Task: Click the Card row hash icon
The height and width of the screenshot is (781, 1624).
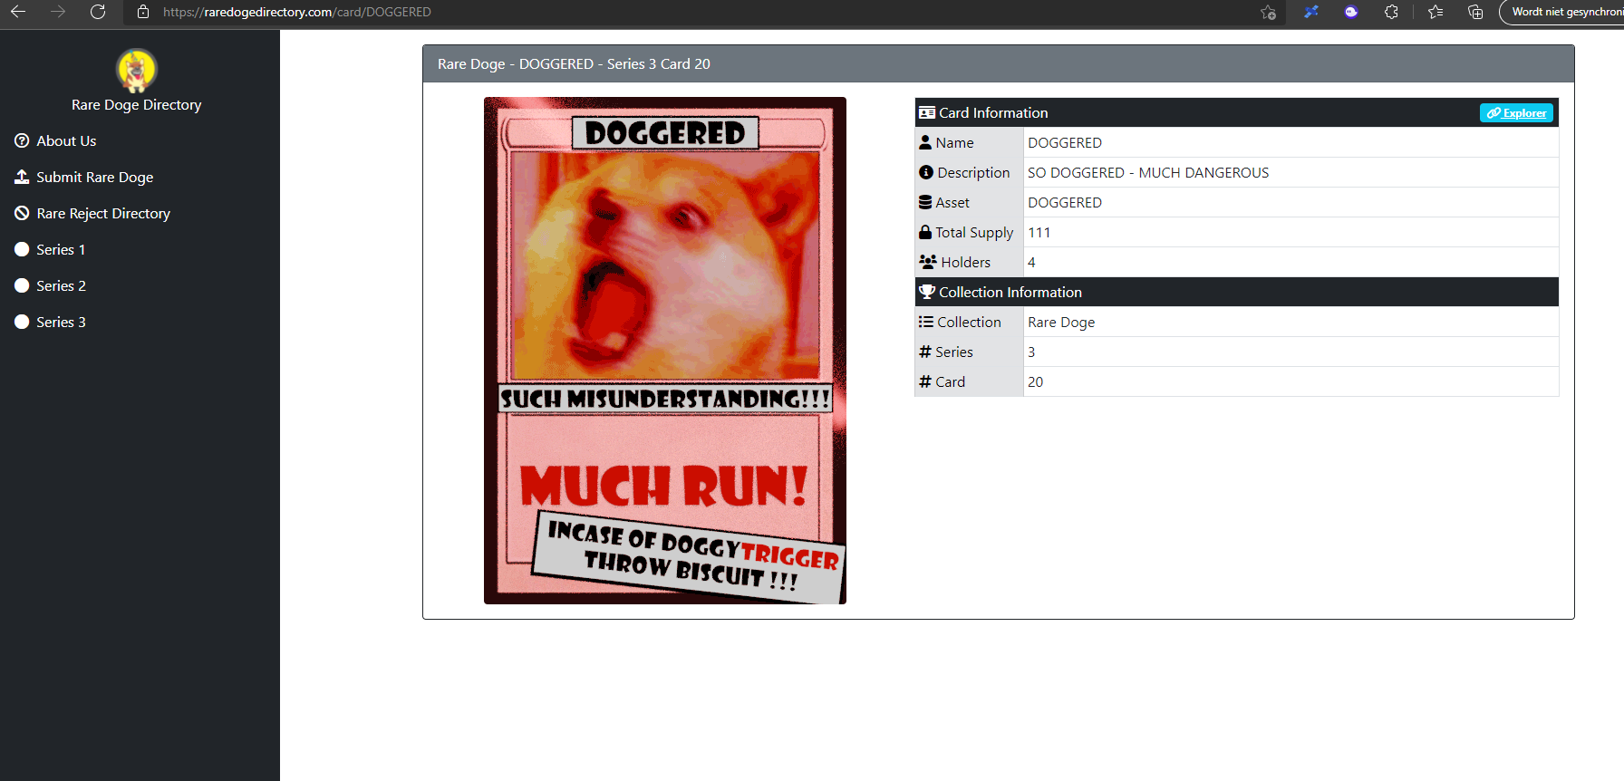Action: point(925,381)
